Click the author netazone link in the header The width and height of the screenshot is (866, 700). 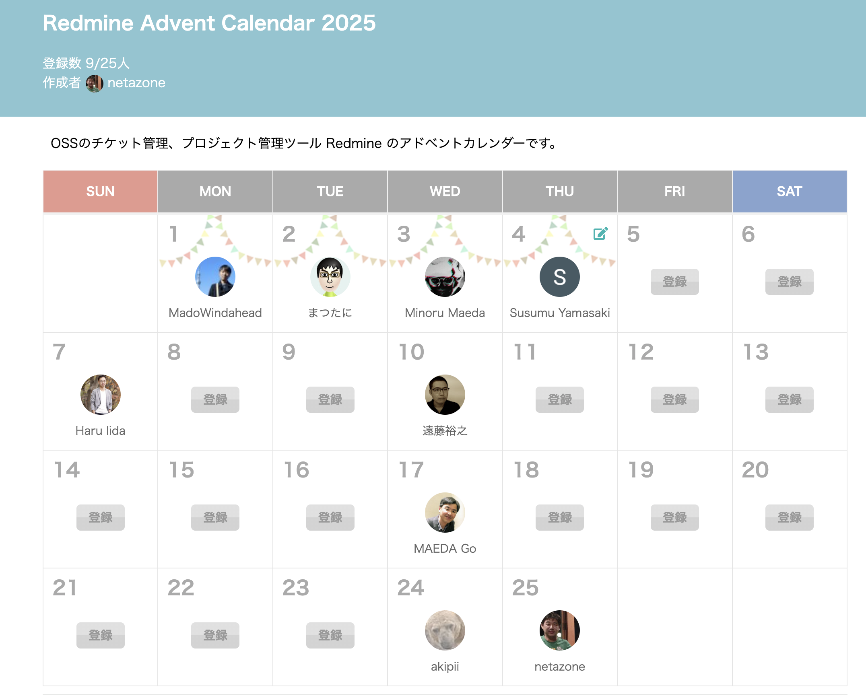coord(136,83)
